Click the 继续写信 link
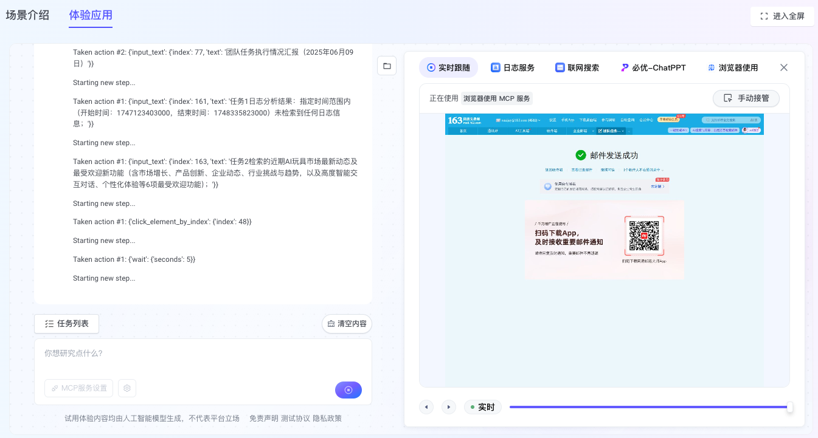The image size is (818, 438). click(x=608, y=170)
